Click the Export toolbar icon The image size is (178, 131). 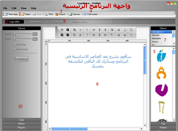pos(57,14)
